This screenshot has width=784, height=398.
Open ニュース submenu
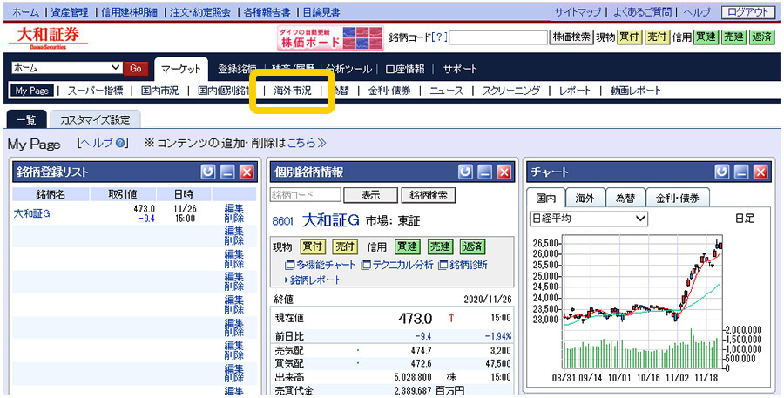tap(447, 91)
